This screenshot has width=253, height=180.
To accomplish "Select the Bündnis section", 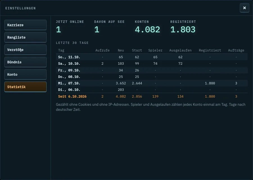I will coord(25,62).
